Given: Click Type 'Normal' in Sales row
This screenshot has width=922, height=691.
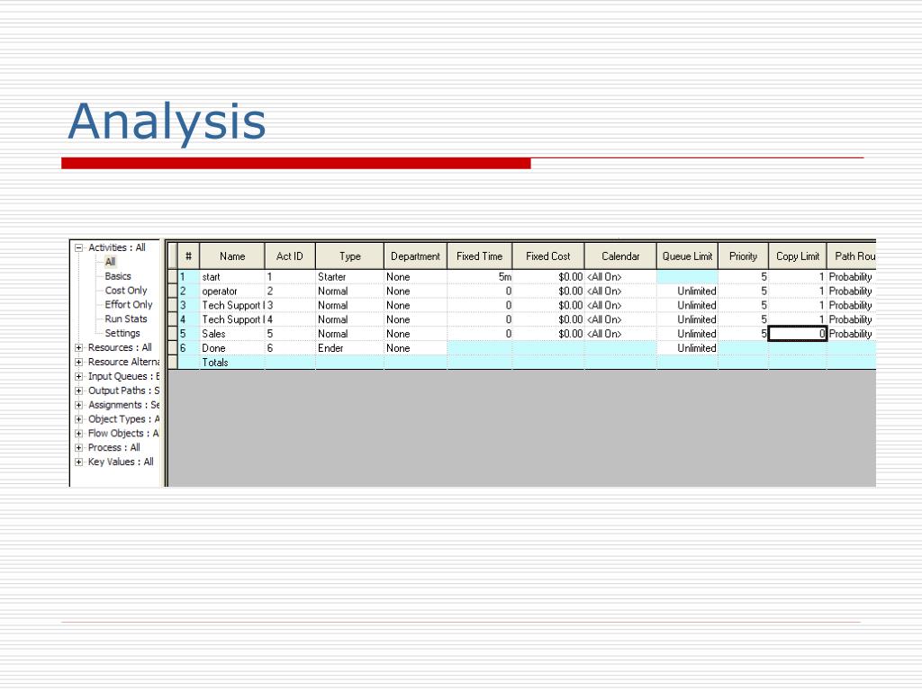Looking at the screenshot, I should tap(349, 334).
